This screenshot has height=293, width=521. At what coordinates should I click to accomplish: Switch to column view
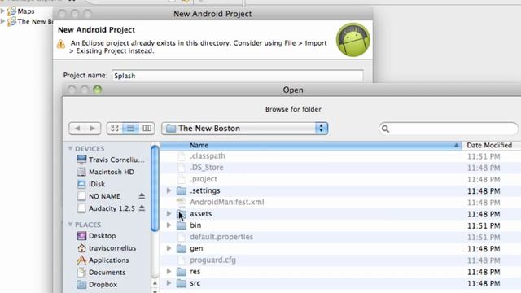tap(147, 129)
